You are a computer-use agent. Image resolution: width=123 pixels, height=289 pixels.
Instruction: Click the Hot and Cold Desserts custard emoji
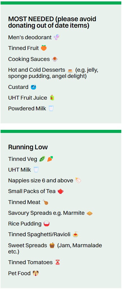pos(70,70)
